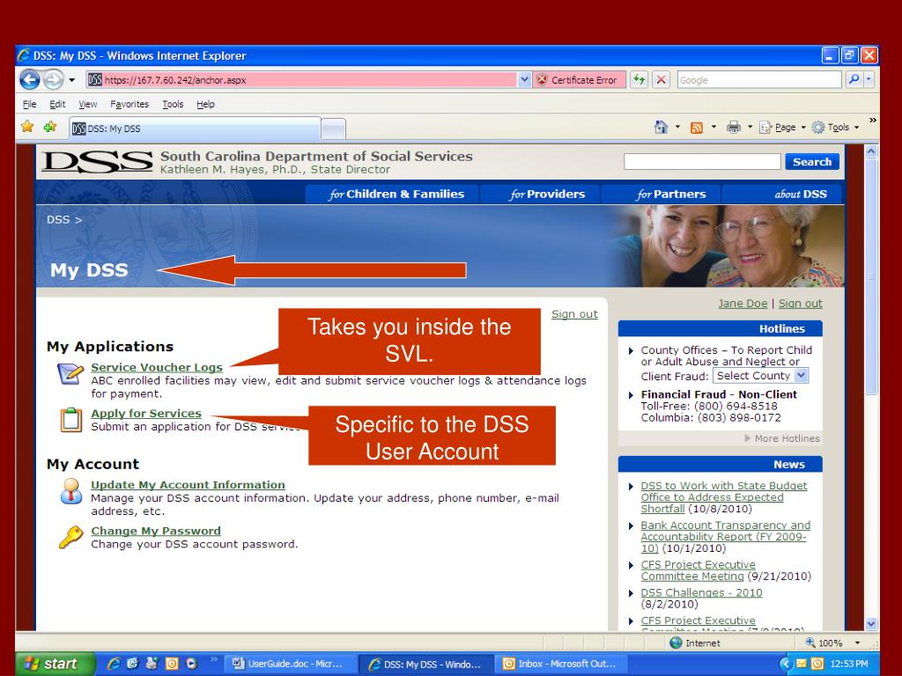This screenshot has height=676, width=902.
Task: Select the for Providers navigation tab
Action: pos(547,195)
